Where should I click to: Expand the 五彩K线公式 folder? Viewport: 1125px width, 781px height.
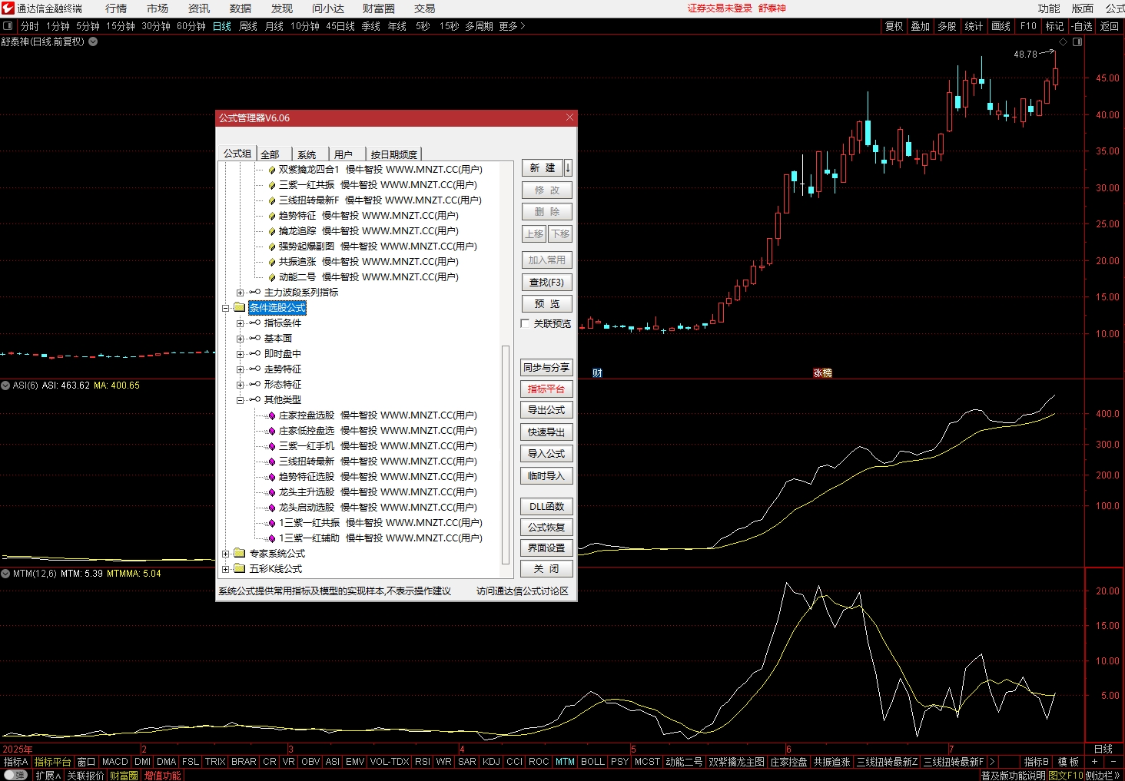(226, 569)
